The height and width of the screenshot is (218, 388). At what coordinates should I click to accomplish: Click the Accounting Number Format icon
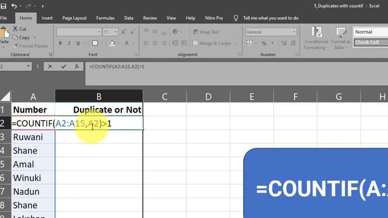coord(249,43)
